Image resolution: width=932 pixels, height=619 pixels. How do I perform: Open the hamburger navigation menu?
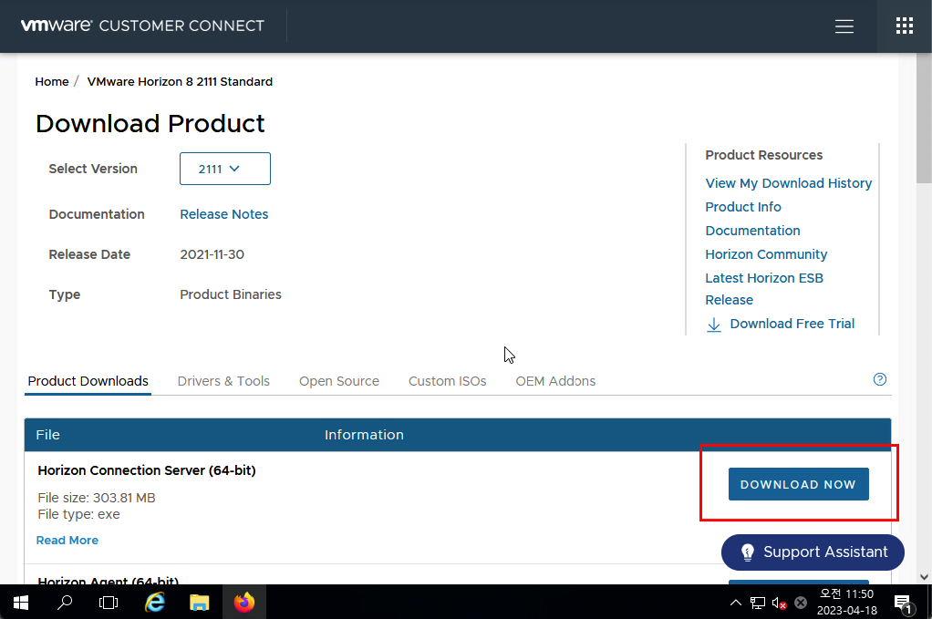(844, 26)
